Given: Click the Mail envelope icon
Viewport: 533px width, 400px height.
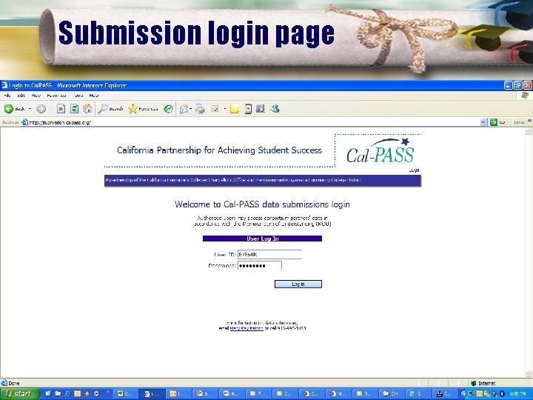Looking at the screenshot, I should point(184,109).
